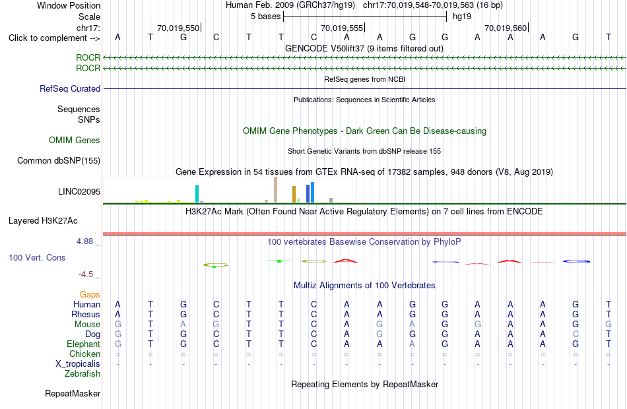Click the LINC02095 GTEx expression label

click(x=79, y=191)
